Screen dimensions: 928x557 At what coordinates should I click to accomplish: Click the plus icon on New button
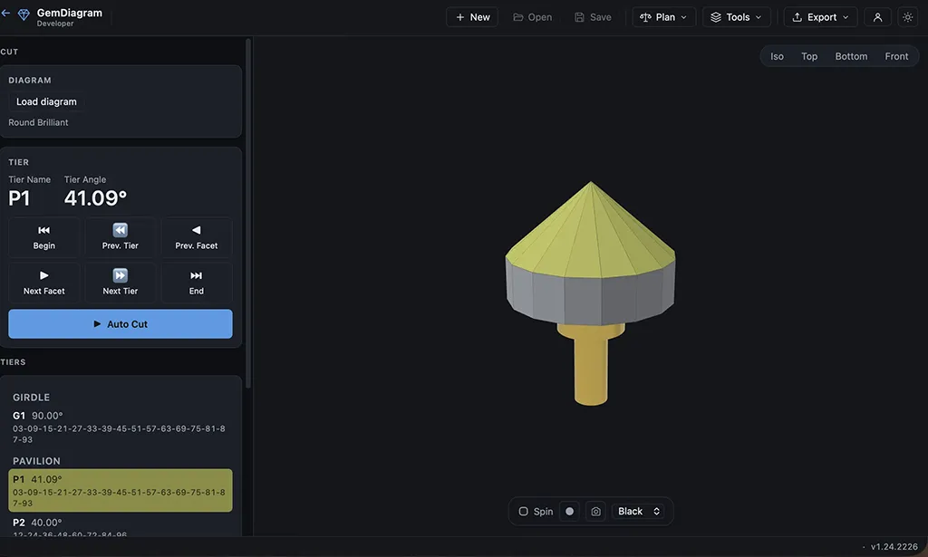coord(459,17)
